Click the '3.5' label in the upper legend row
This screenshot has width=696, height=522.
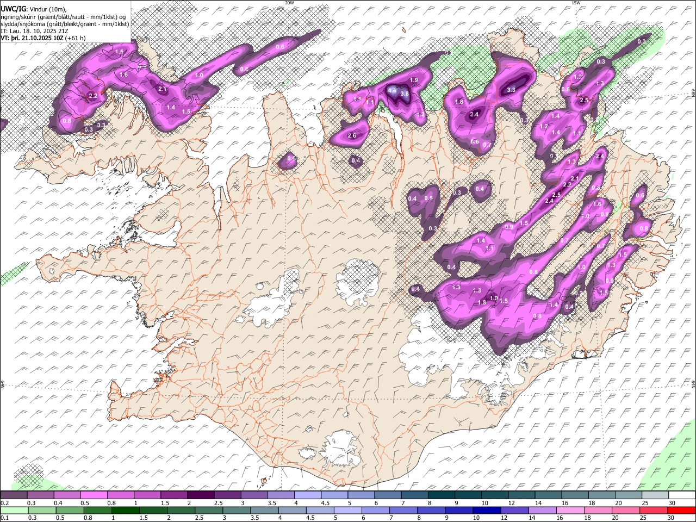[x=272, y=503]
